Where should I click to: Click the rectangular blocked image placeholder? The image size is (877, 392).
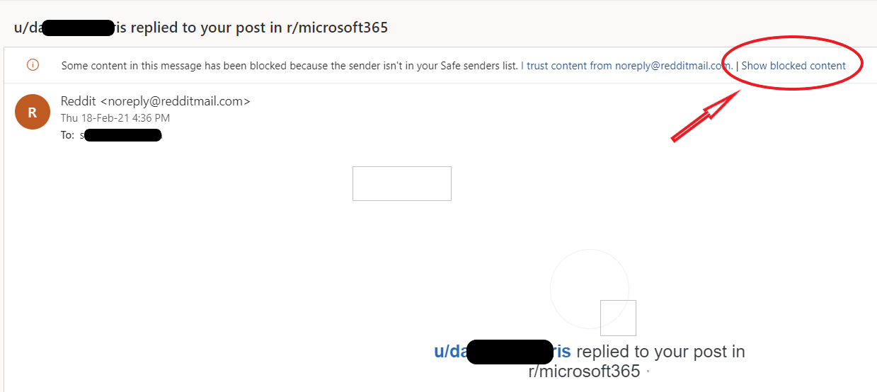402,184
